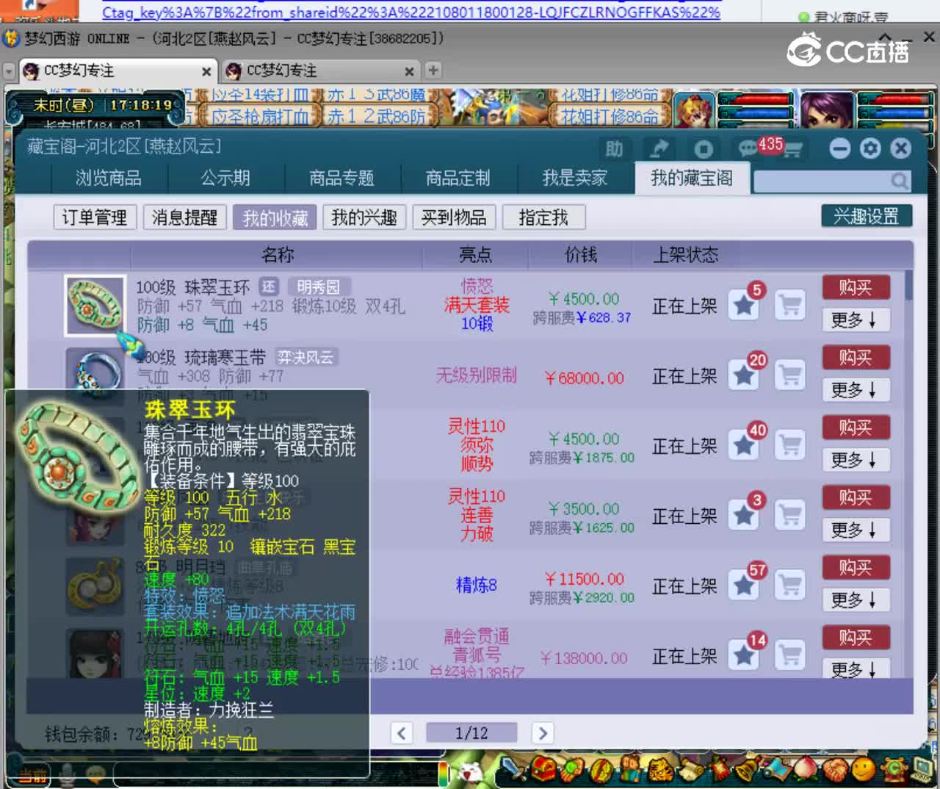Open the 公示期 tab
This screenshot has height=789, width=940.
pos(225,179)
